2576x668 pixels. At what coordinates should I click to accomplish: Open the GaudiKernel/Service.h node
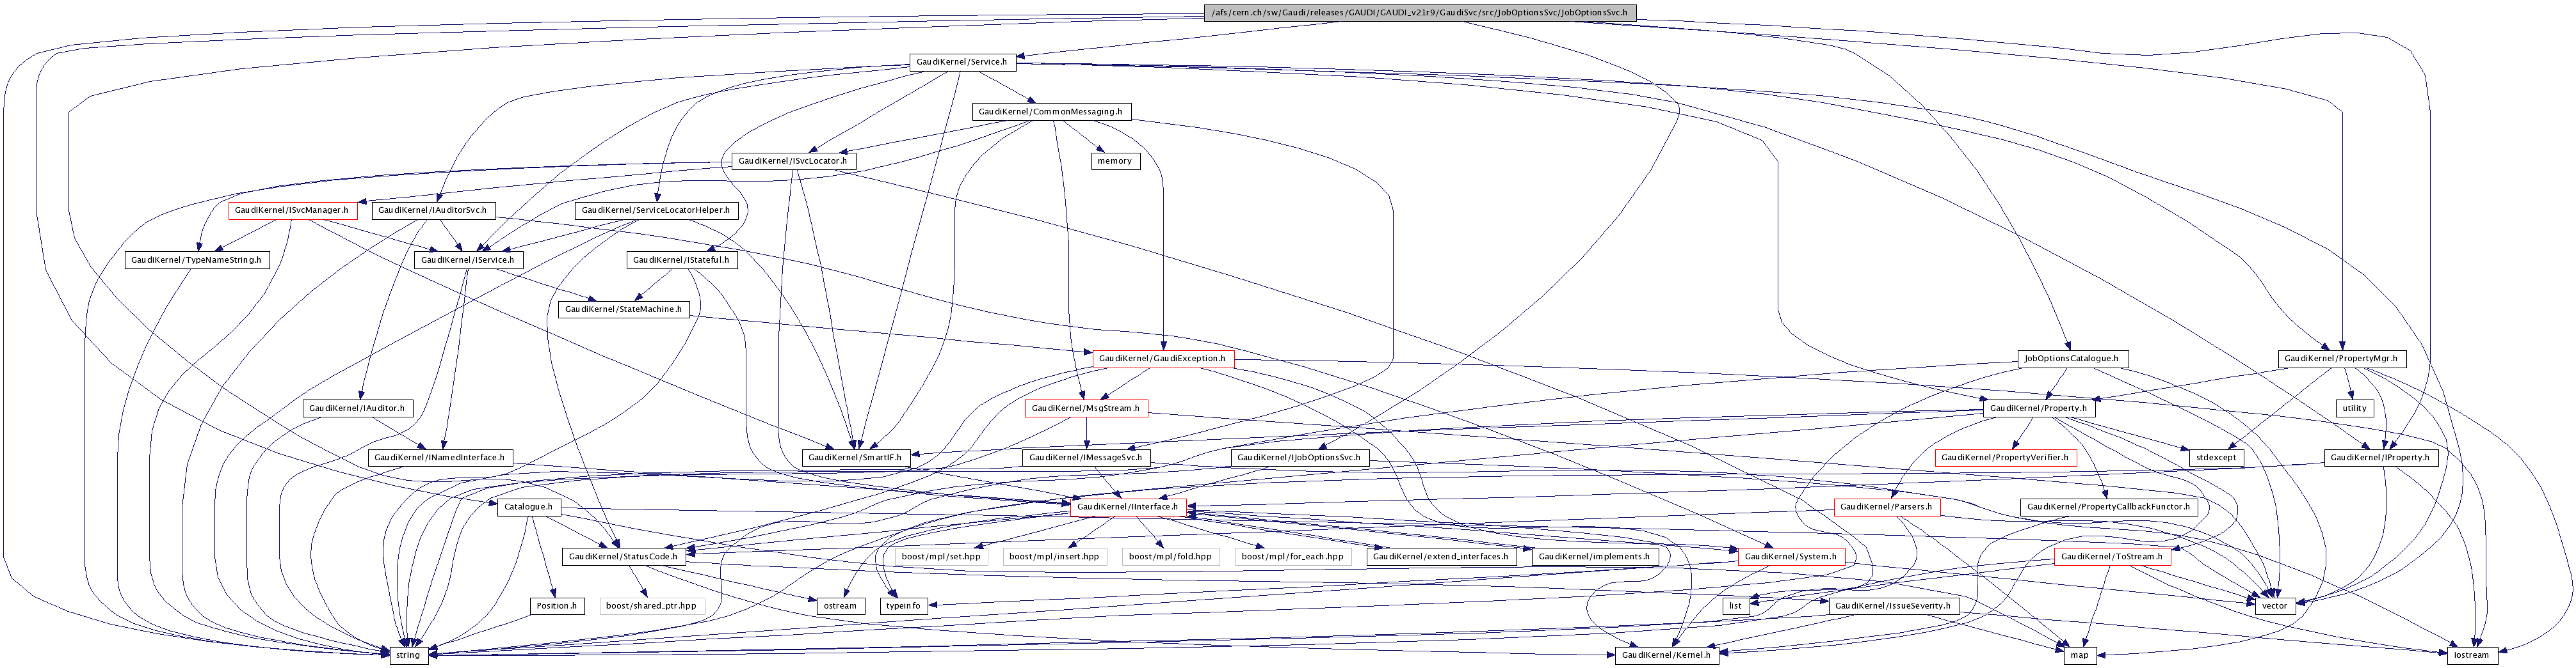point(961,62)
